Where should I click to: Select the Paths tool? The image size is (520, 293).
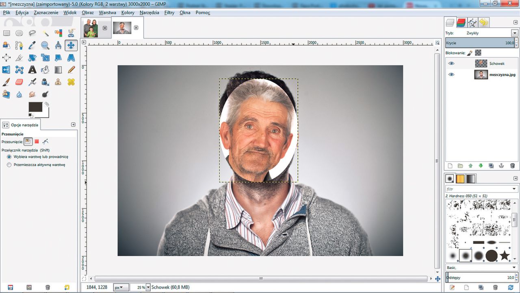point(19,45)
